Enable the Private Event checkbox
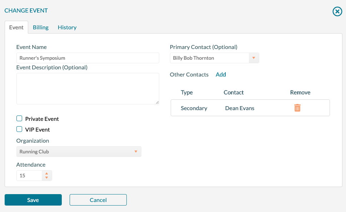The image size is (346, 212). point(19,118)
